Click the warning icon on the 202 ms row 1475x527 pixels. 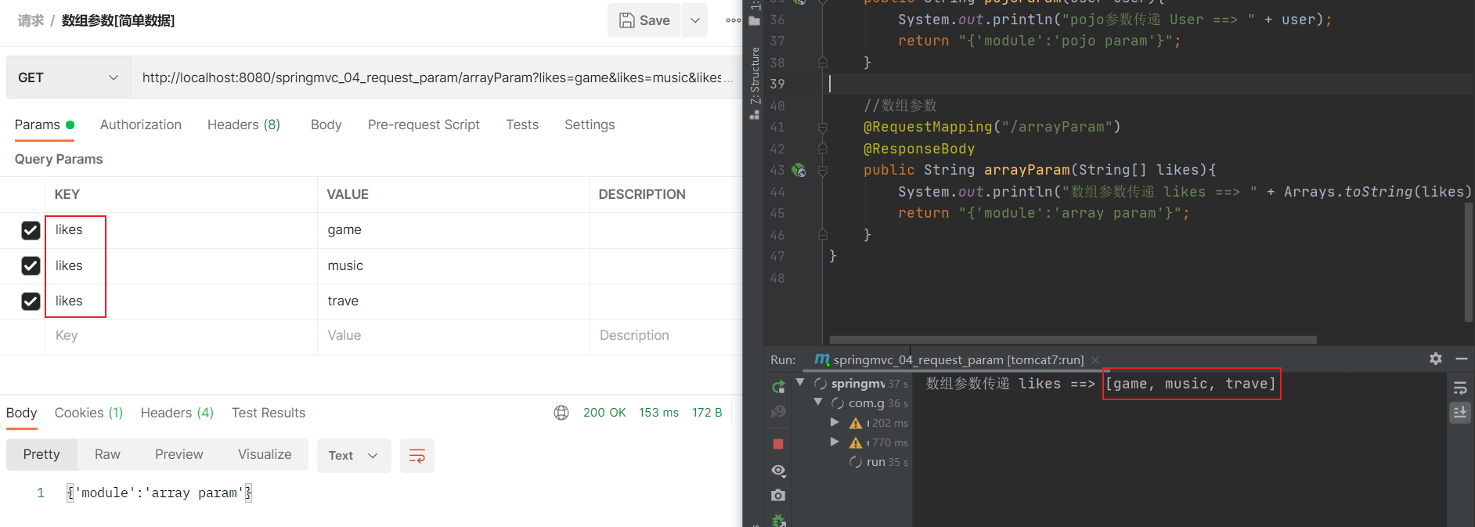tap(856, 423)
